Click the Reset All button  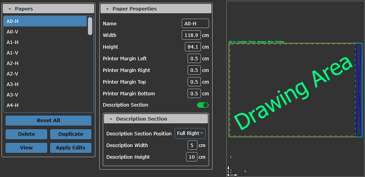coord(48,121)
